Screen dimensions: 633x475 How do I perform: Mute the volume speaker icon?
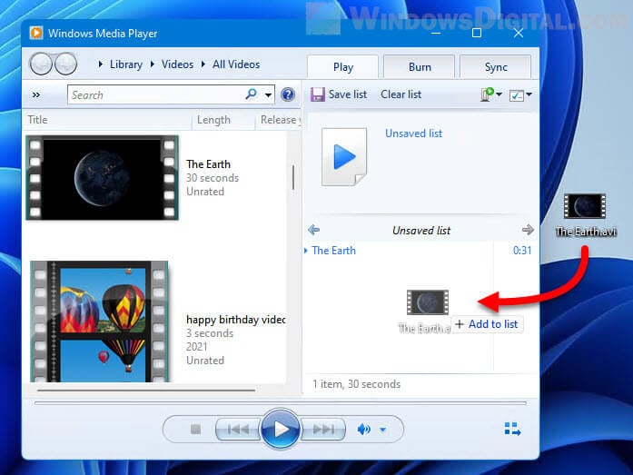(x=364, y=429)
